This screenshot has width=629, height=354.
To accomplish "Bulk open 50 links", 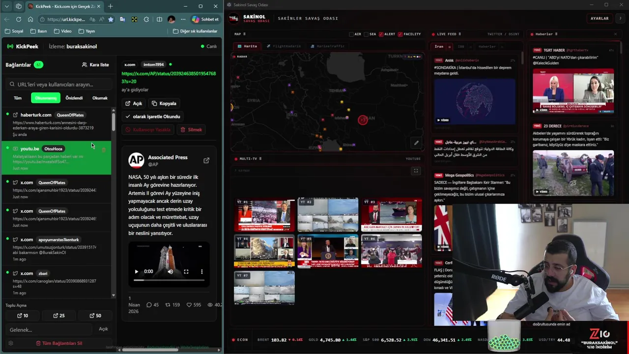I will click(x=95, y=316).
